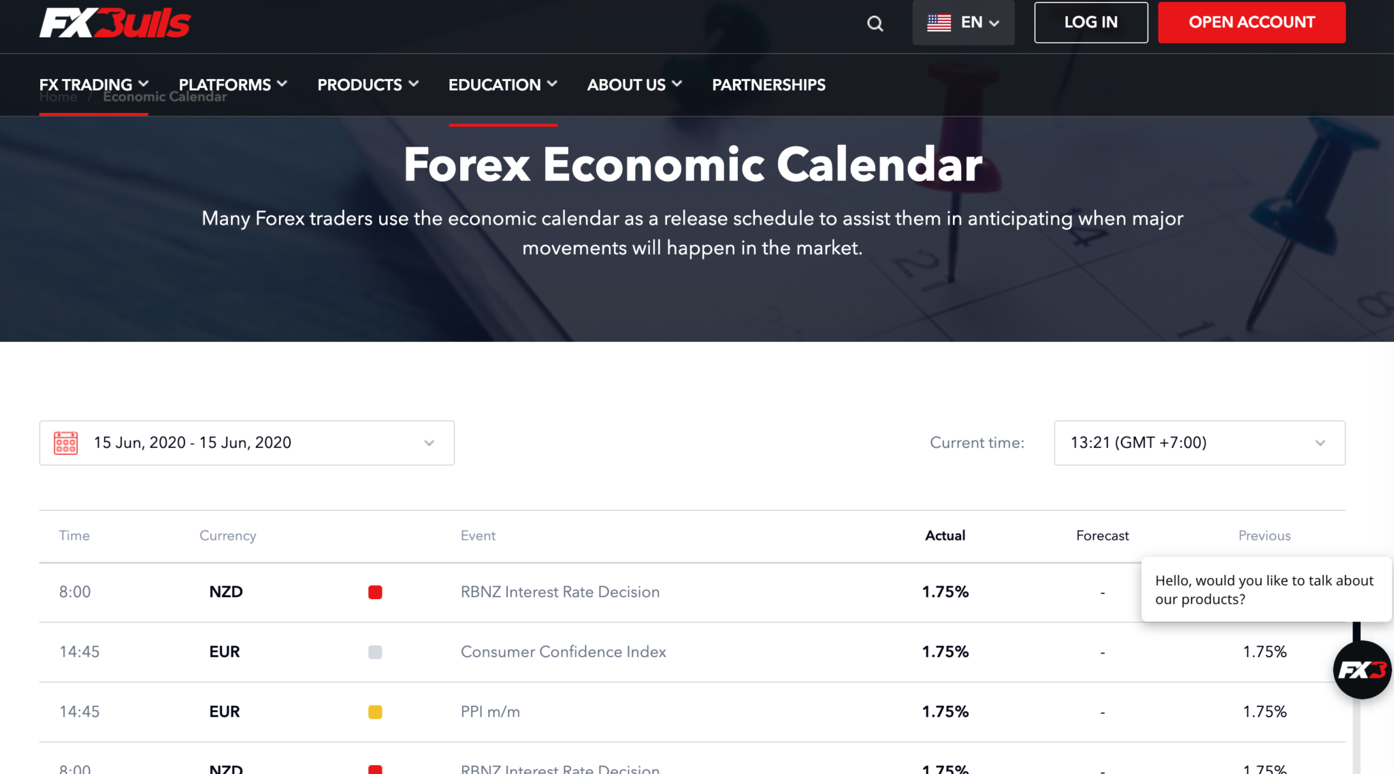This screenshot has height=774, width=1394.
Task: Click the LOG IN button
Action: click(x=1090, y=22)
